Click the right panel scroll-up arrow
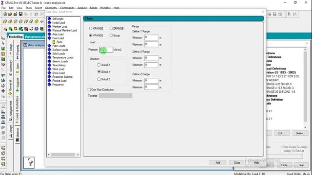This screenshot has width=312, height=175. [306, 49]
